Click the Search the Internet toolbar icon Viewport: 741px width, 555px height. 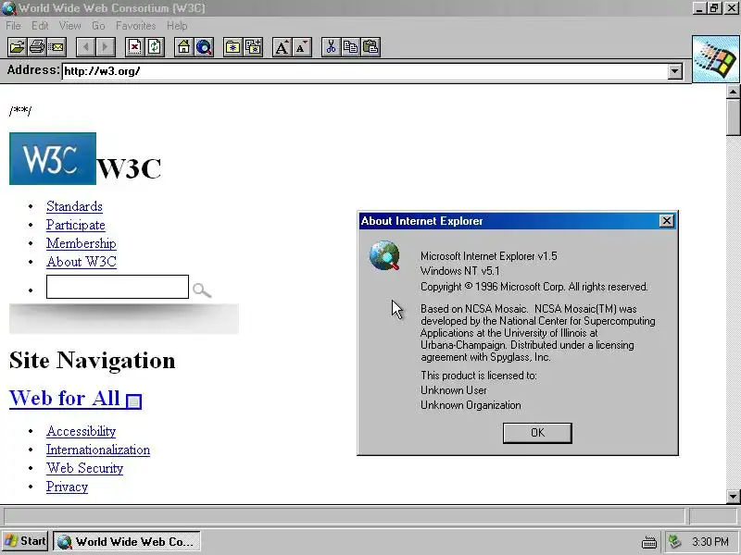pos(204,47)
